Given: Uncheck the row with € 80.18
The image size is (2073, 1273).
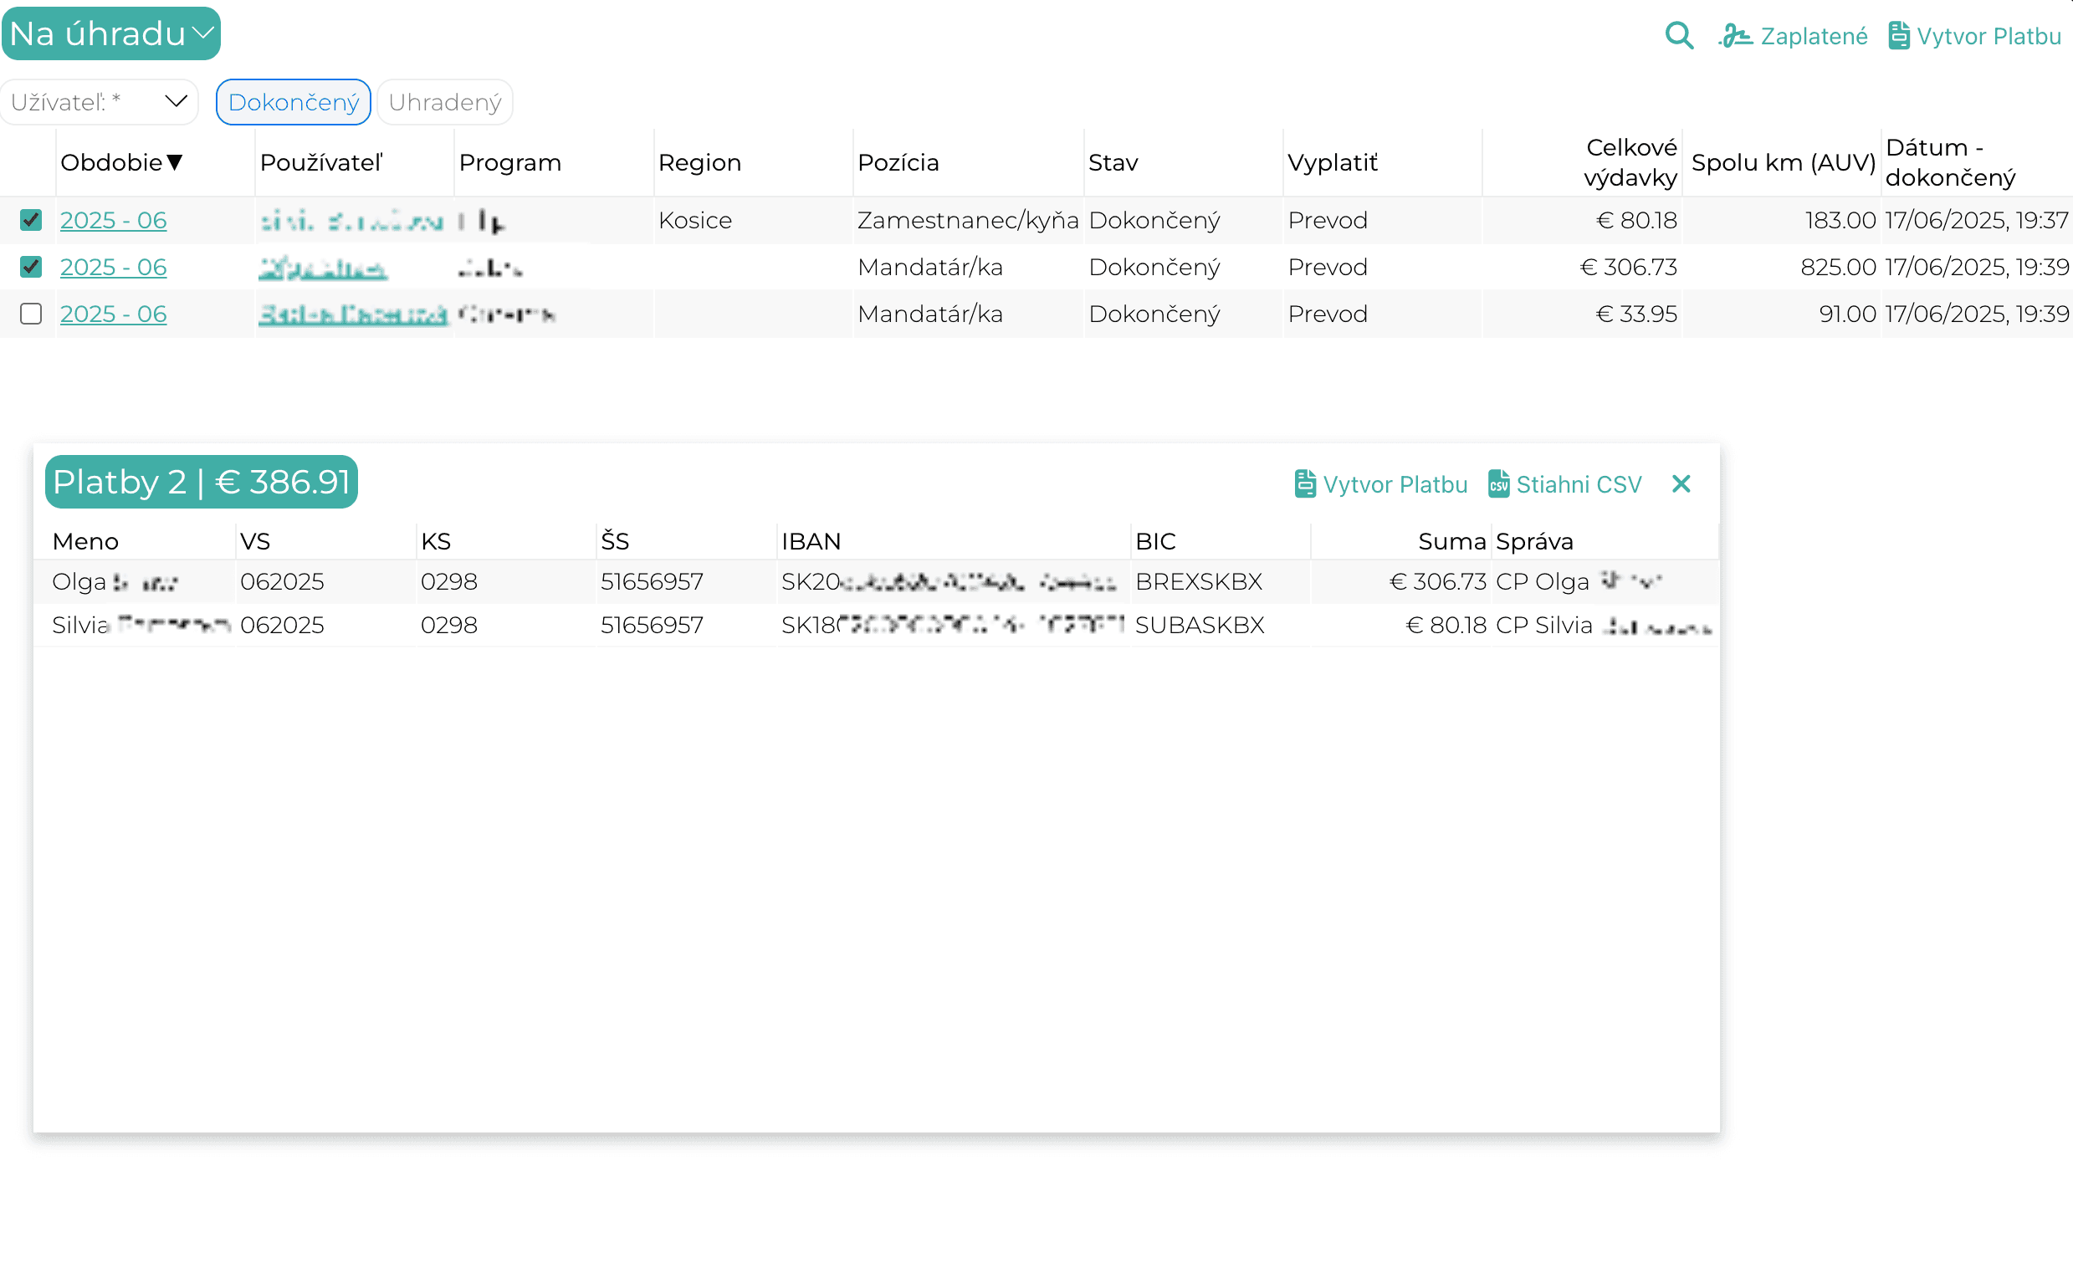Looking at the screenshot, I should coord(31,220).
